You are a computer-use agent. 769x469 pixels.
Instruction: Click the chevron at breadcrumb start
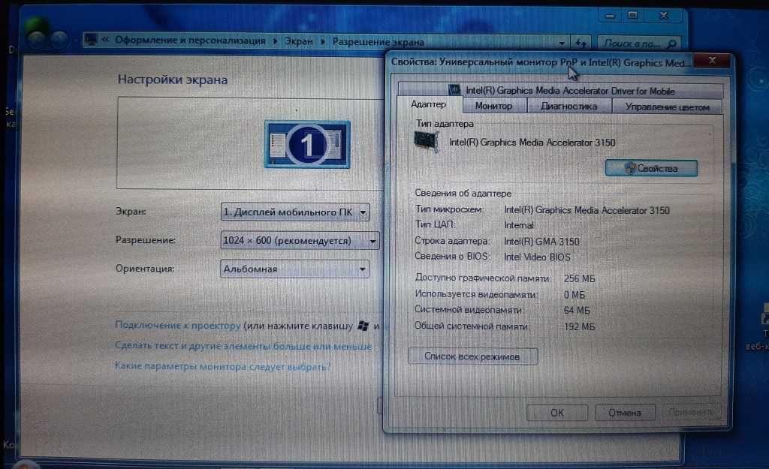pos(105,40)
